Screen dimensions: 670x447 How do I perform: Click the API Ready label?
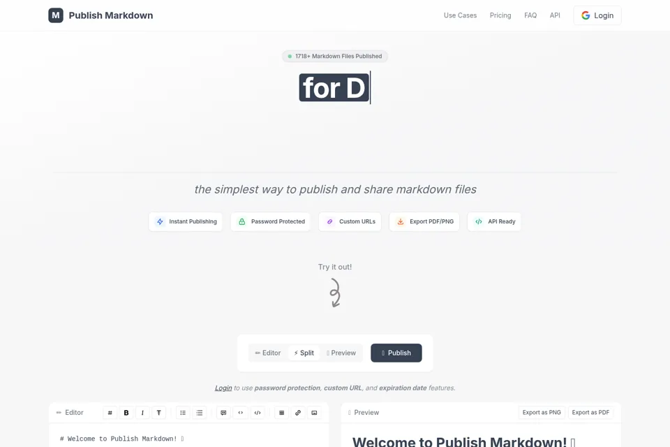pos(502,221)
